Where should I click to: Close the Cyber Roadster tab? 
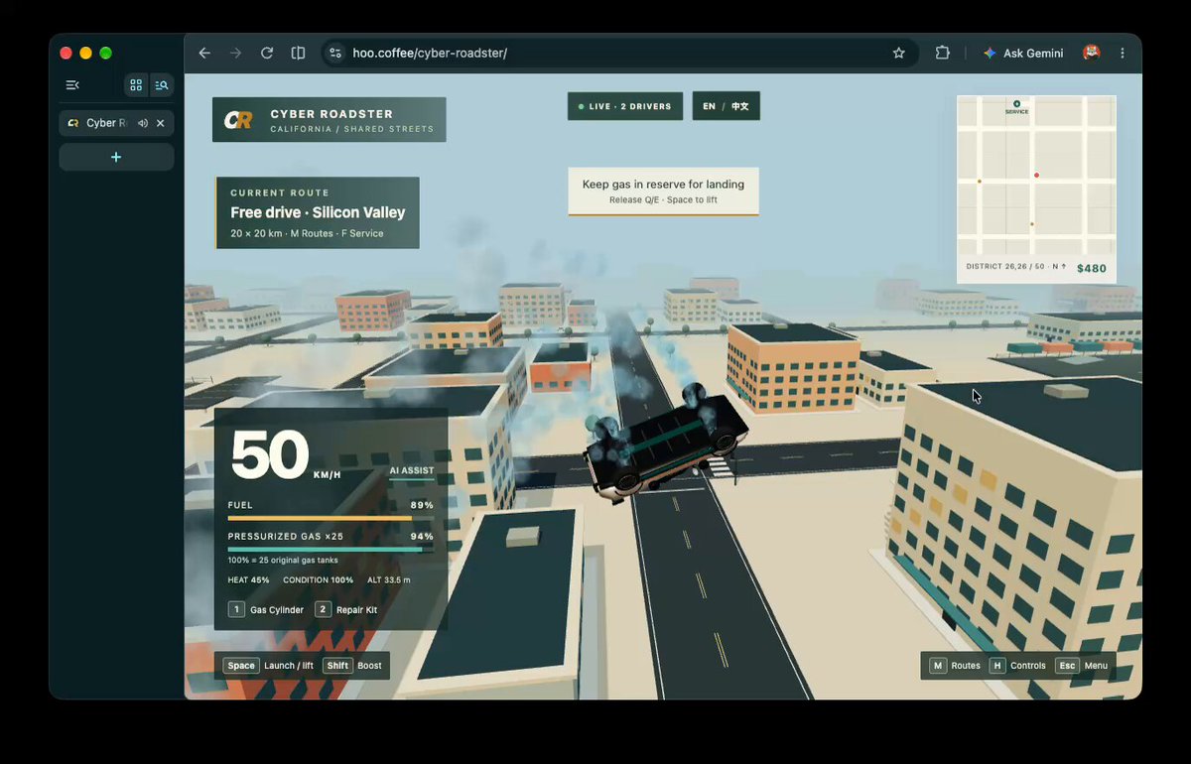[x=161, y=123]
